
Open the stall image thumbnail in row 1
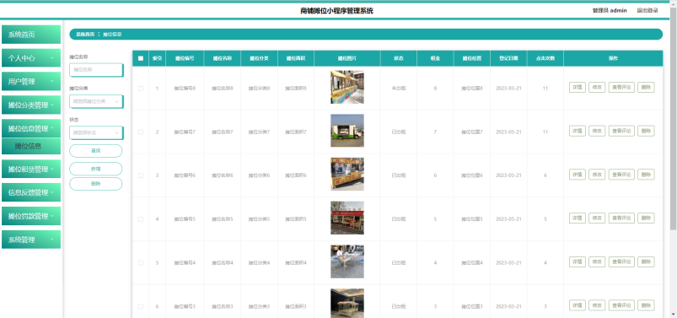347,87
